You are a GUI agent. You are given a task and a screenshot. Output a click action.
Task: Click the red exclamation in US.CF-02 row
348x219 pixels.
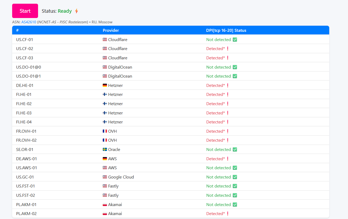coord(228,49)
